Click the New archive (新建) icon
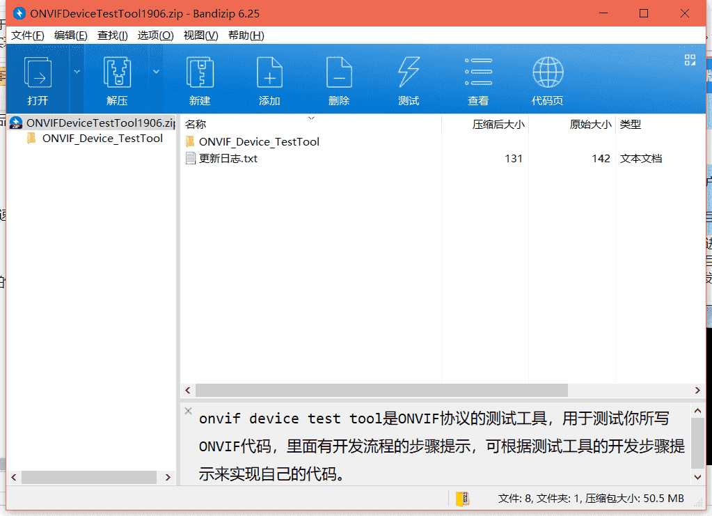This screenshot has height=516, width=712. 200,72
